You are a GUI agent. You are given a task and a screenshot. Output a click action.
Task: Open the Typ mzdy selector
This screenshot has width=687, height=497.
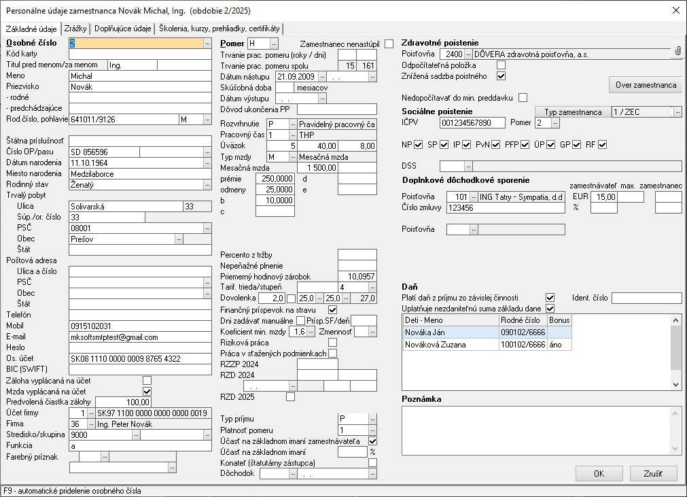tap(292, 157)
